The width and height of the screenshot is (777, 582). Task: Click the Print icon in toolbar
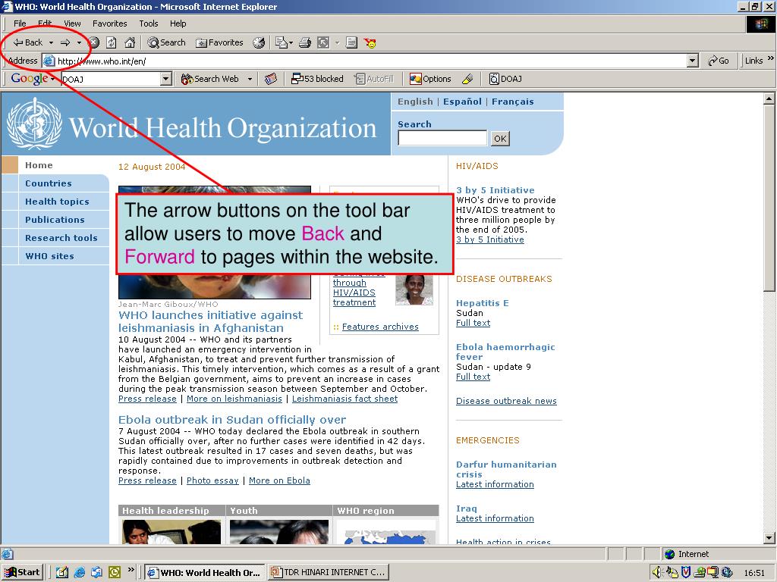point(305,42)
